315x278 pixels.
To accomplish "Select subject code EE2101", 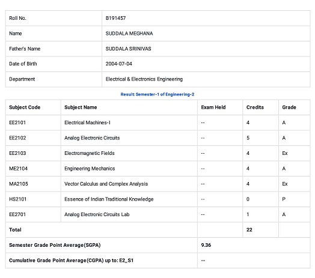I will click(17, 122).
